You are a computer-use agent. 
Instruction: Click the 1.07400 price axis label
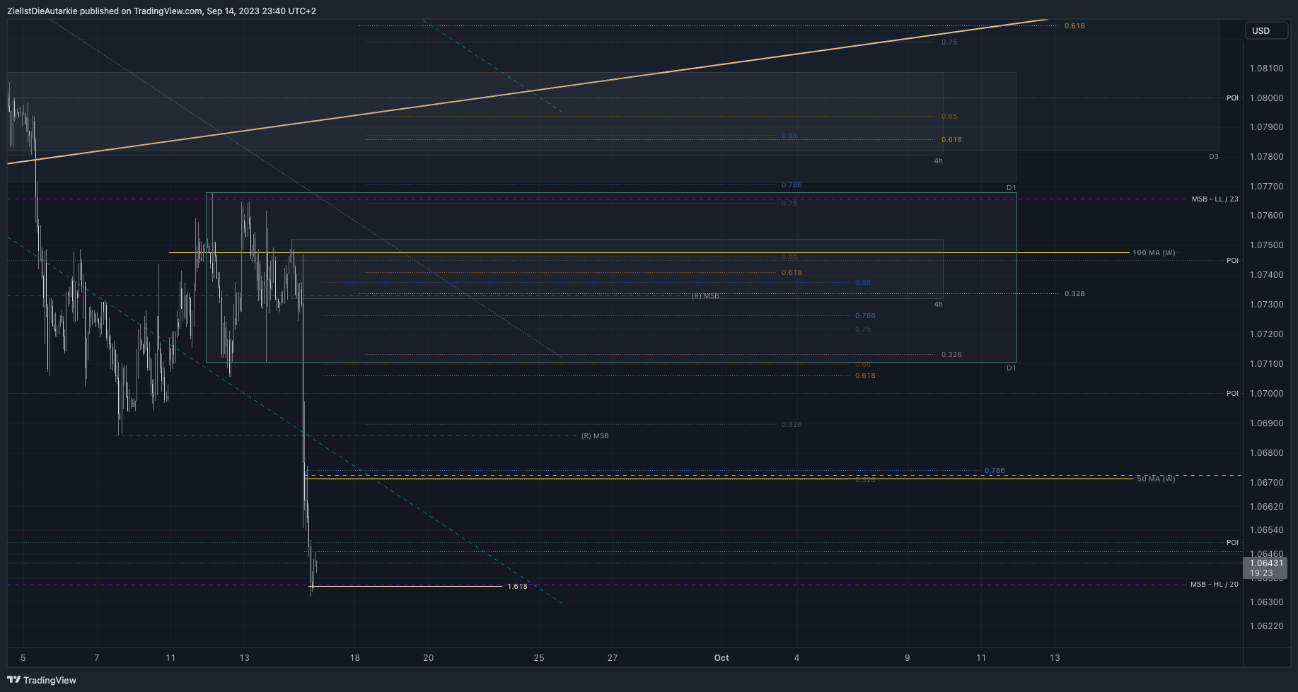(1266, 275)
